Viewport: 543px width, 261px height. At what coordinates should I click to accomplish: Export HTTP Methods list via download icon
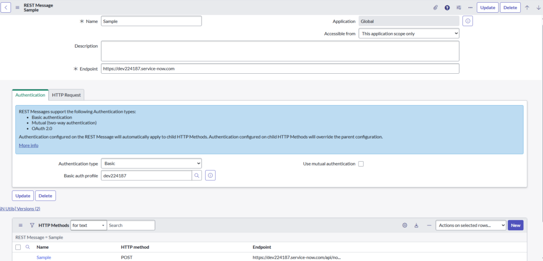417,225
